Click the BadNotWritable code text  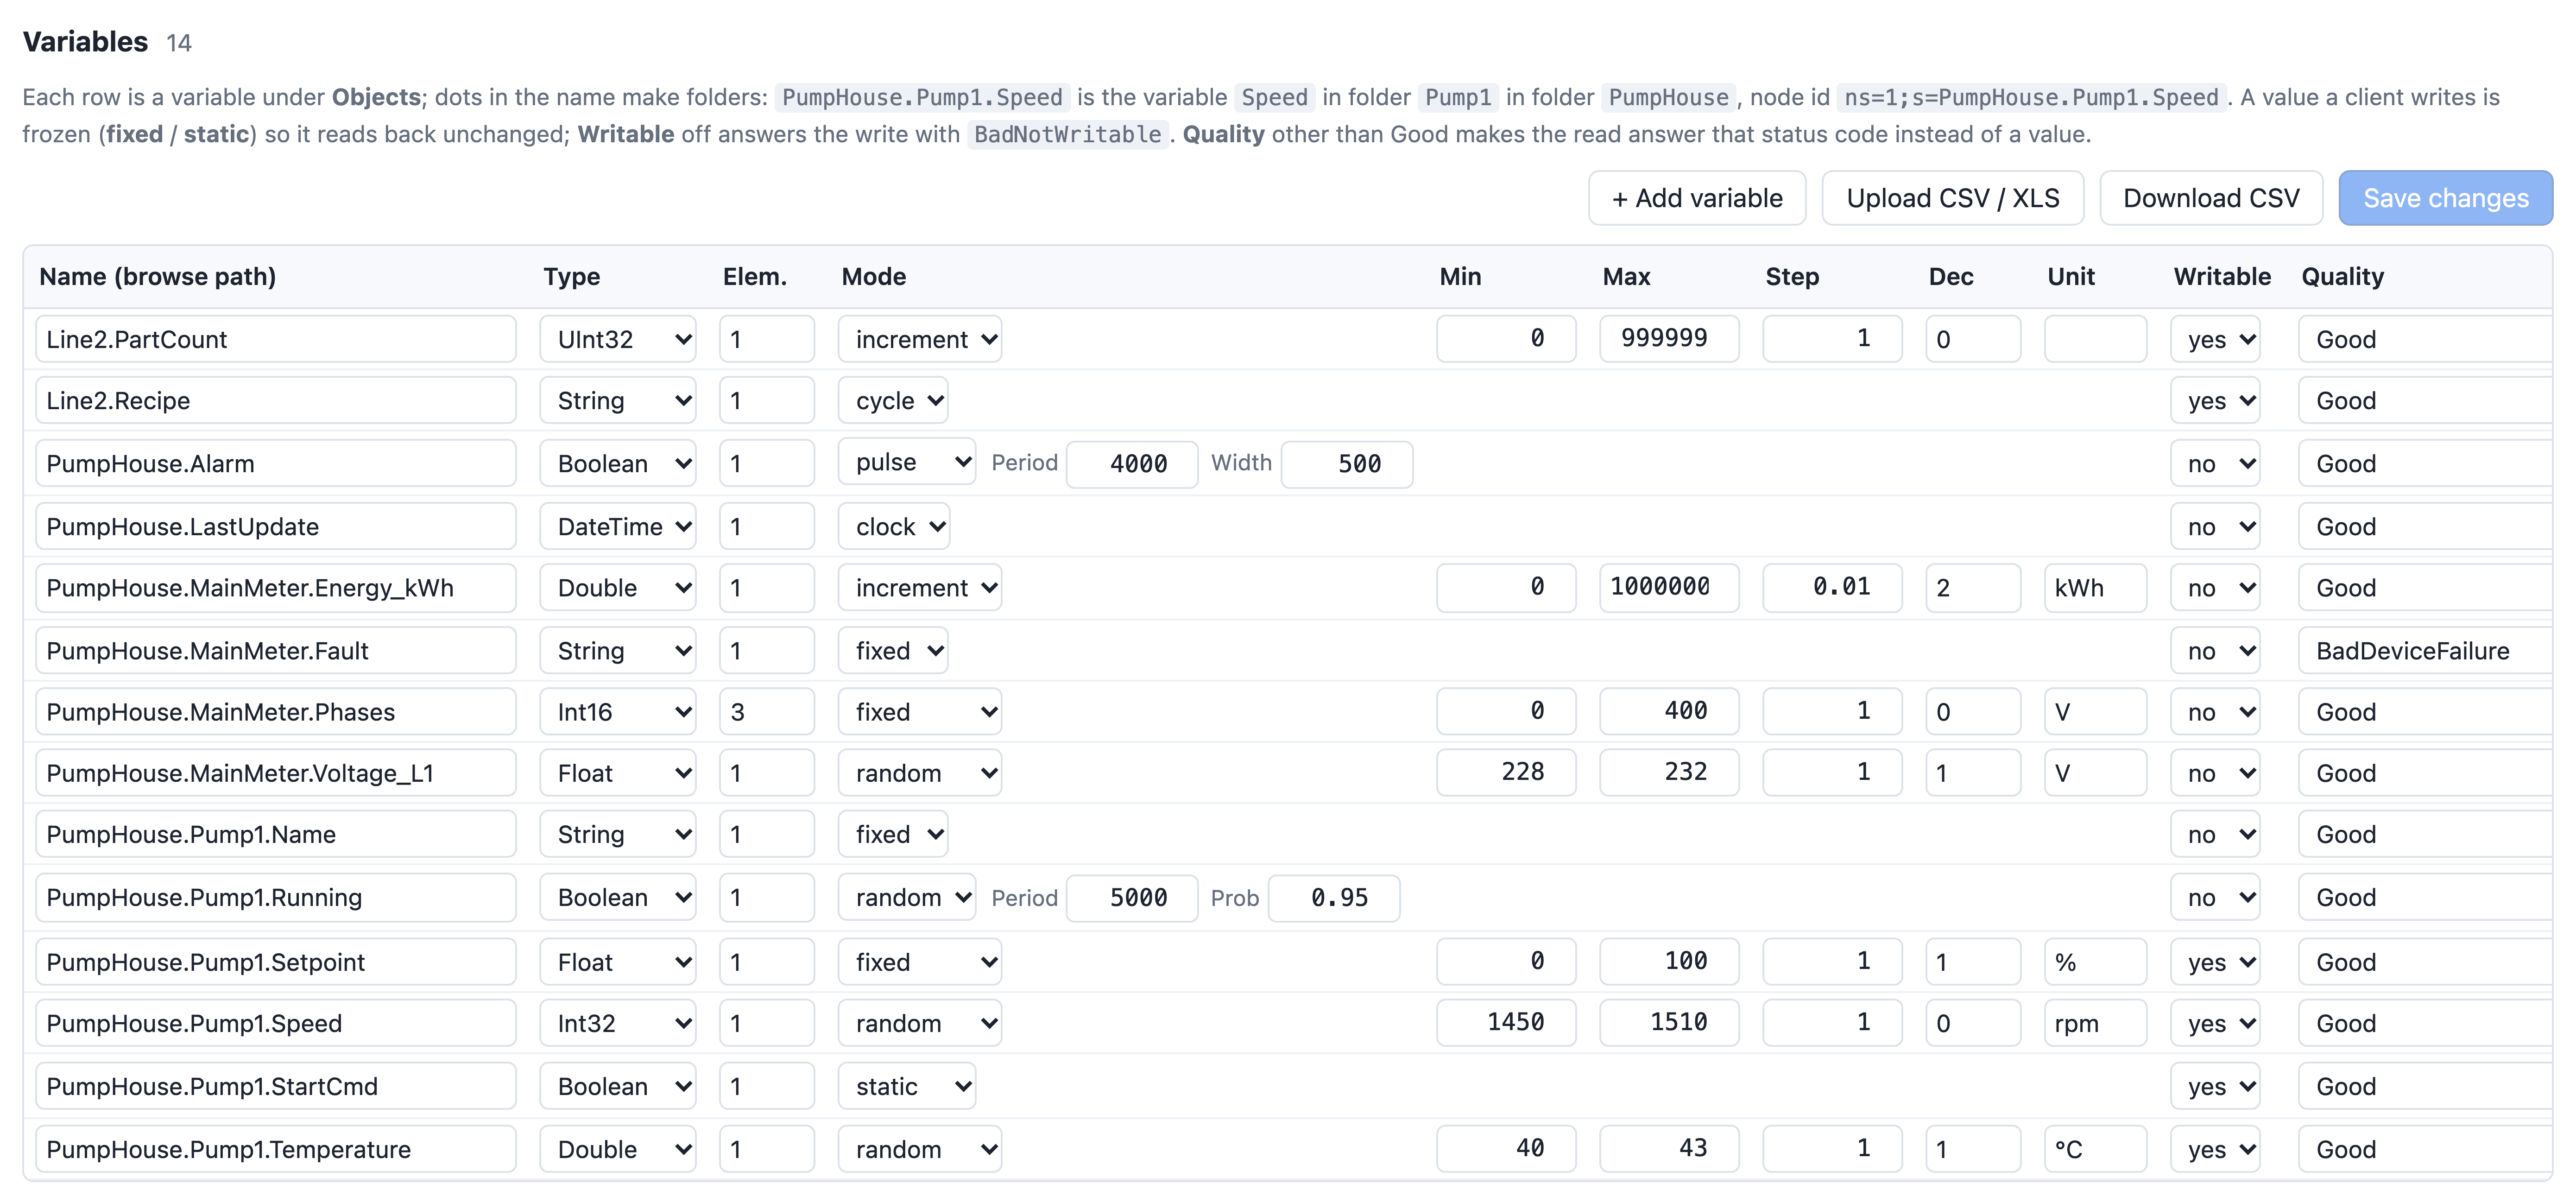pyautogui.click(x=1067, y=134)
